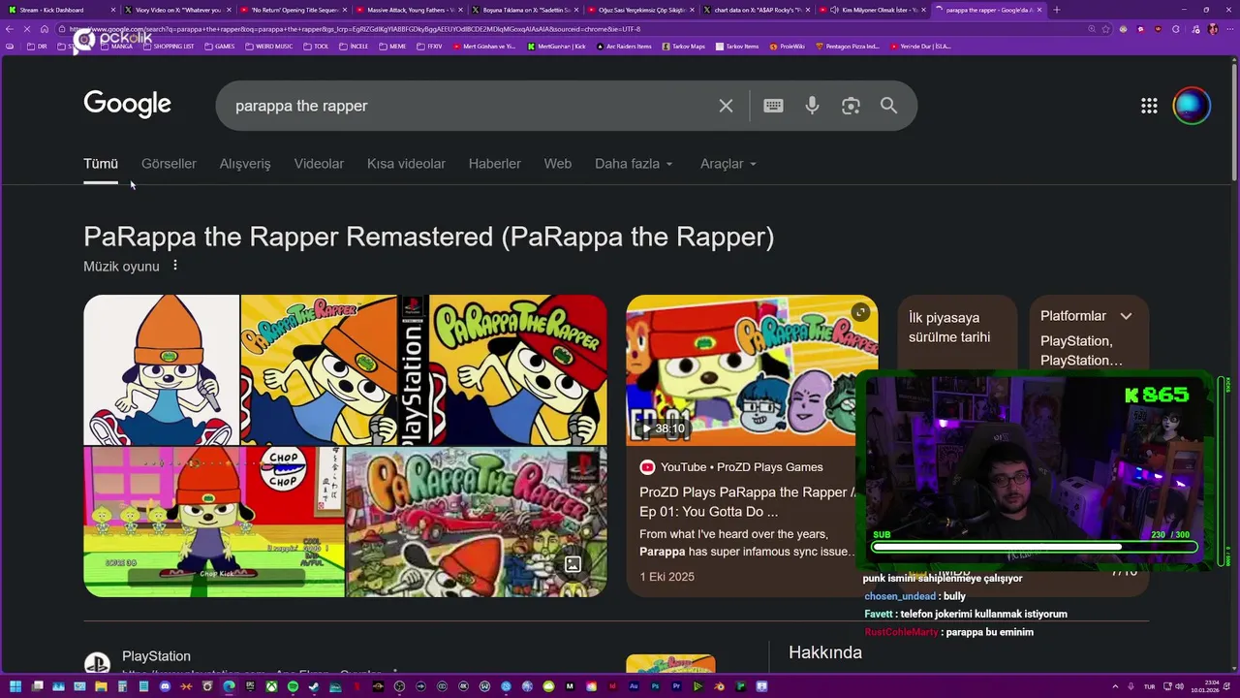Submit the search using the magnifier icon

click(x=888, y=106)
